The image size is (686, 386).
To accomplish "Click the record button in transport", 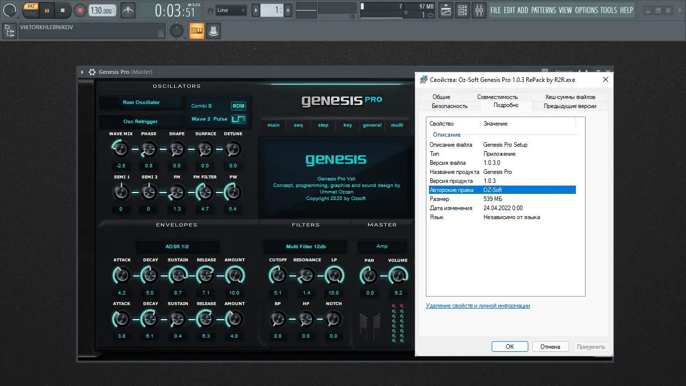I will coord(80,10).
